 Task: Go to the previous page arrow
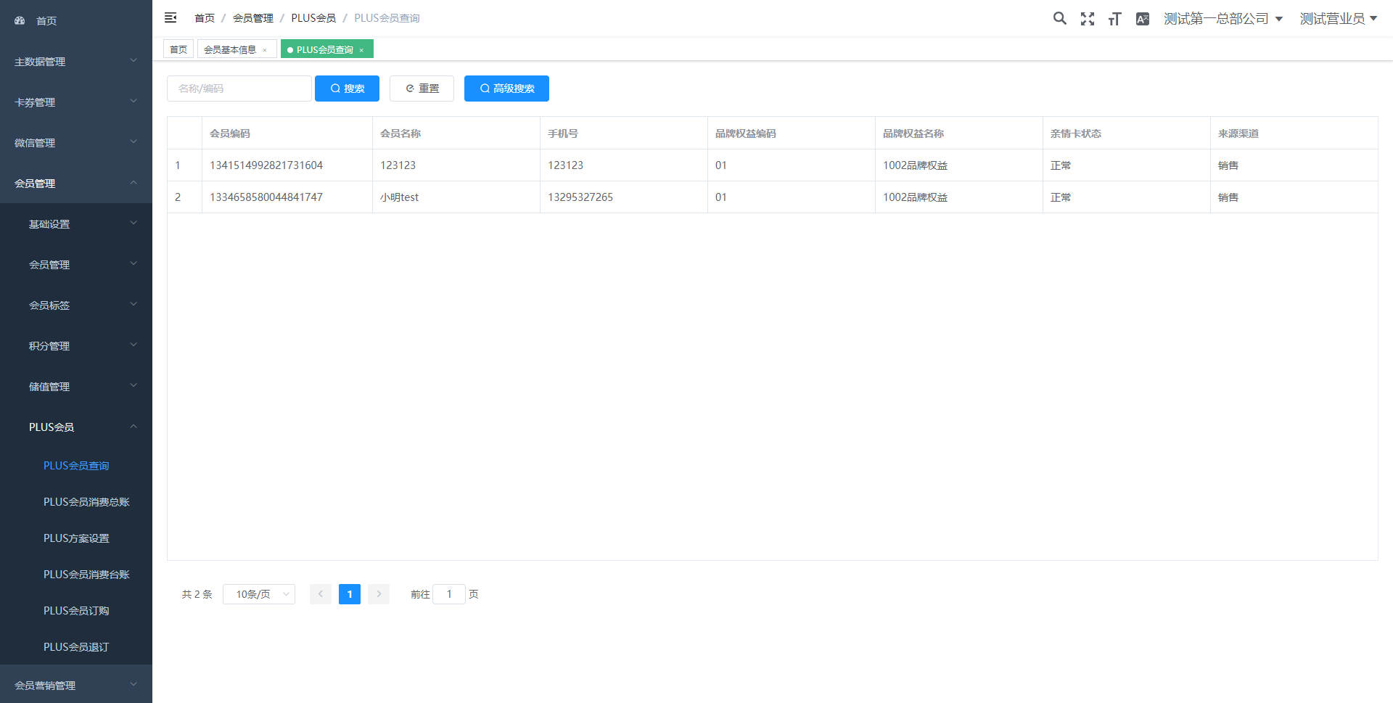321,594
